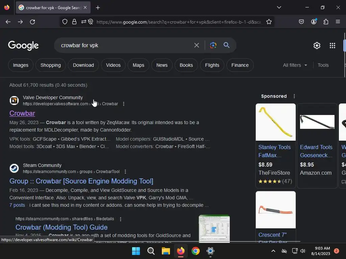Go back to the previous page
346x259 pixels.
tap(8, 22)
